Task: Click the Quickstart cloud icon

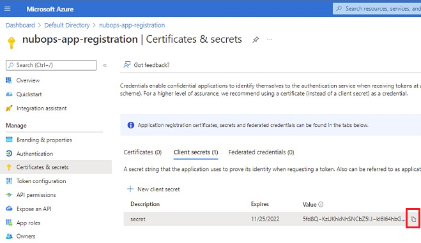Action: point(9,94)
